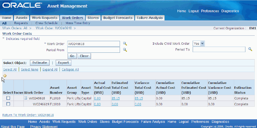Screen dimensions: 257x128
Task: Collapse the WO246618 tree node
Action: (25, 98)
